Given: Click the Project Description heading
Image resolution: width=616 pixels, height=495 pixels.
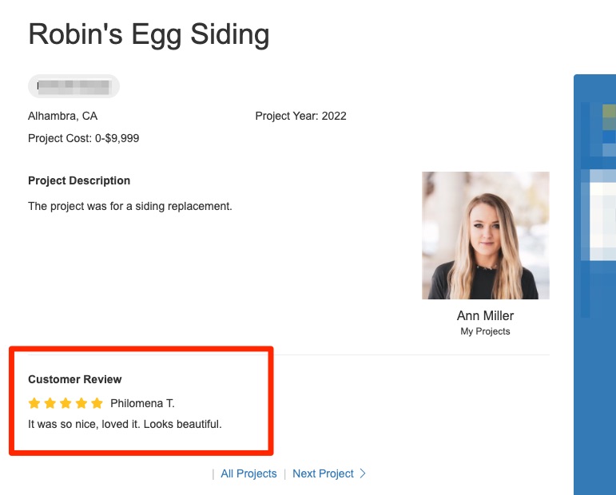Looking at the screenshot, I should point(79,180).
